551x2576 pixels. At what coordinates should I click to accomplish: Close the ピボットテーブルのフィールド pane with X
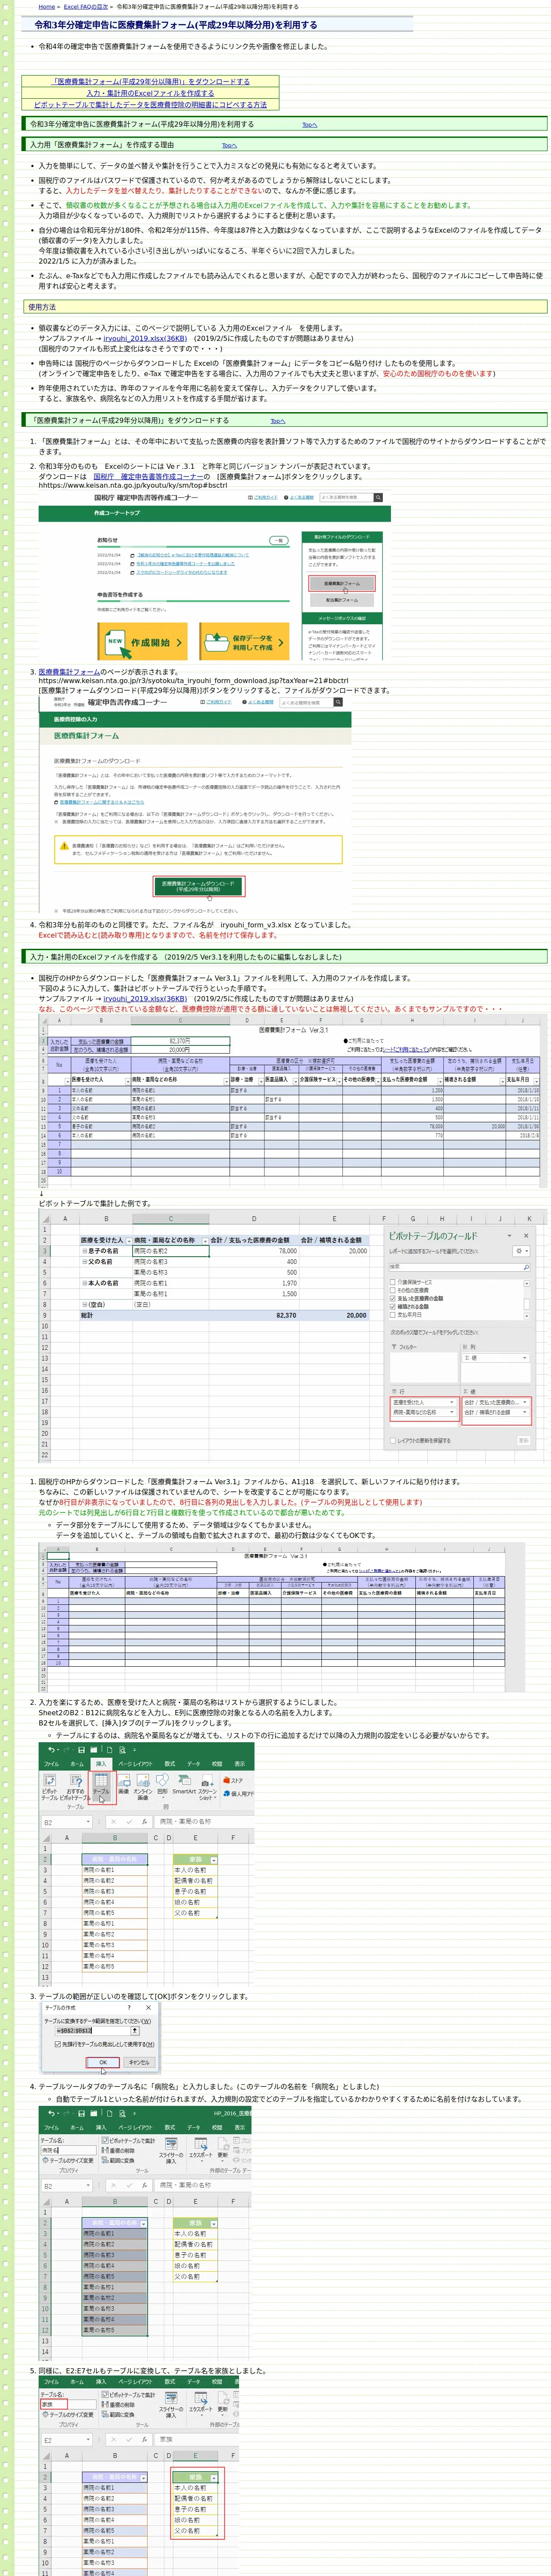526,1236
